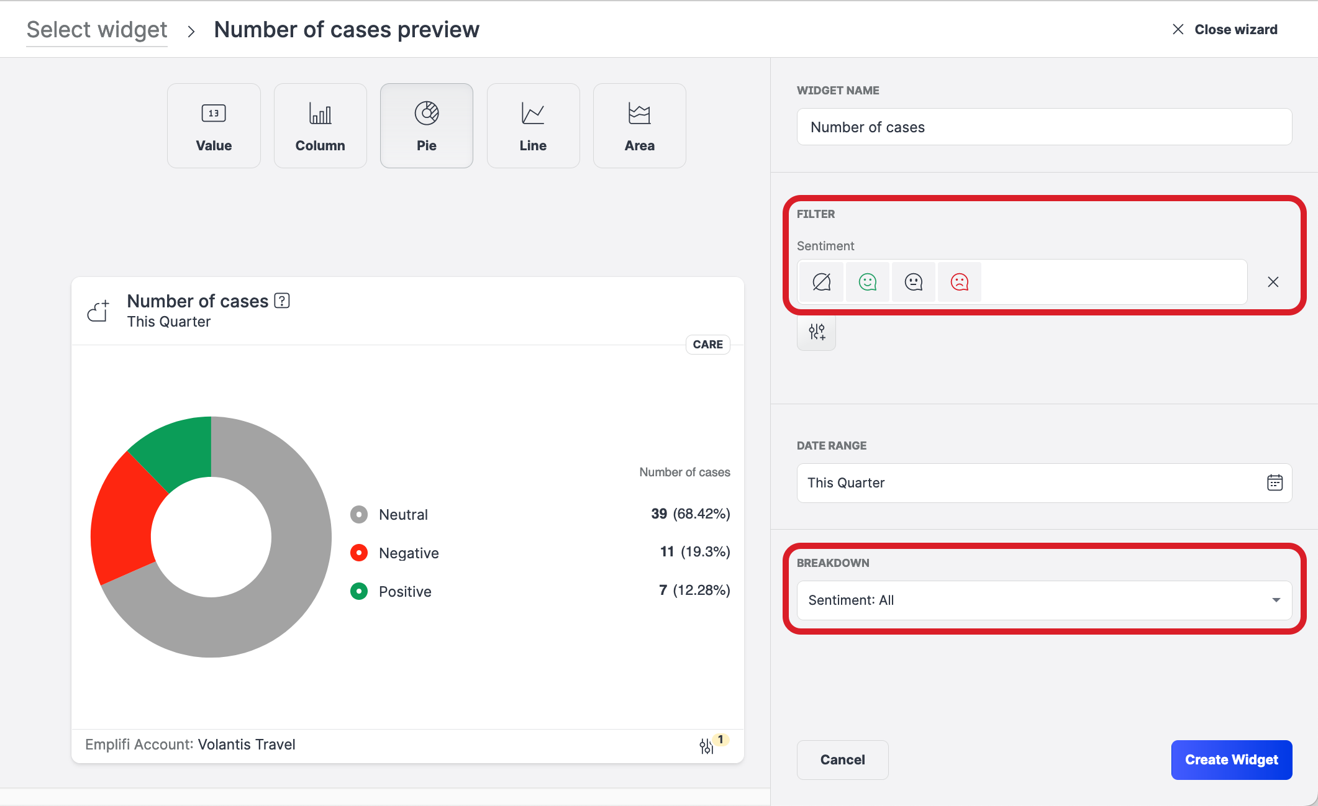Click the Create Widget button
The height and width of the screenshot is (806, 1318).
[1231, 759]
